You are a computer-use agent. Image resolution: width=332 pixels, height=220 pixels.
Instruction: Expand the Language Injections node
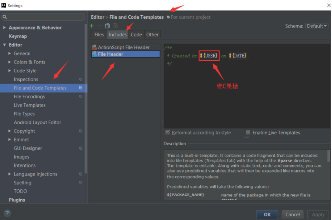pyautogui.click(x=10, y=174)
